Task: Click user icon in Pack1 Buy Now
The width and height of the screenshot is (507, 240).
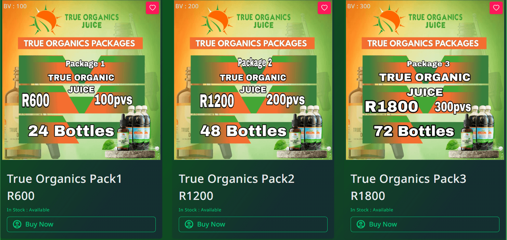Action: click(x=17, y=224)
